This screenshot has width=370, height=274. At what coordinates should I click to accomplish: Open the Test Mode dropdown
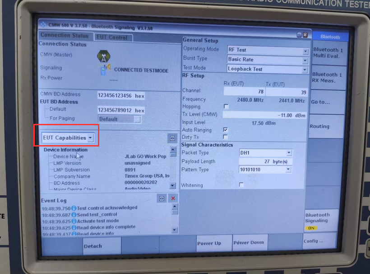click(x=305, y=70)
